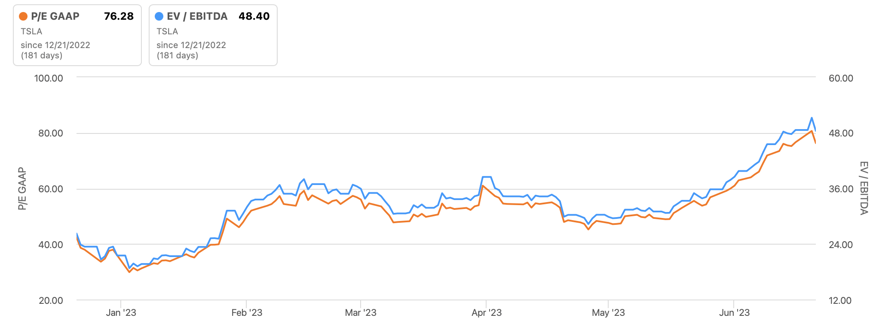
Task: Click TSLA ticker in P/E GAAP card
Action: coord(31,31)
